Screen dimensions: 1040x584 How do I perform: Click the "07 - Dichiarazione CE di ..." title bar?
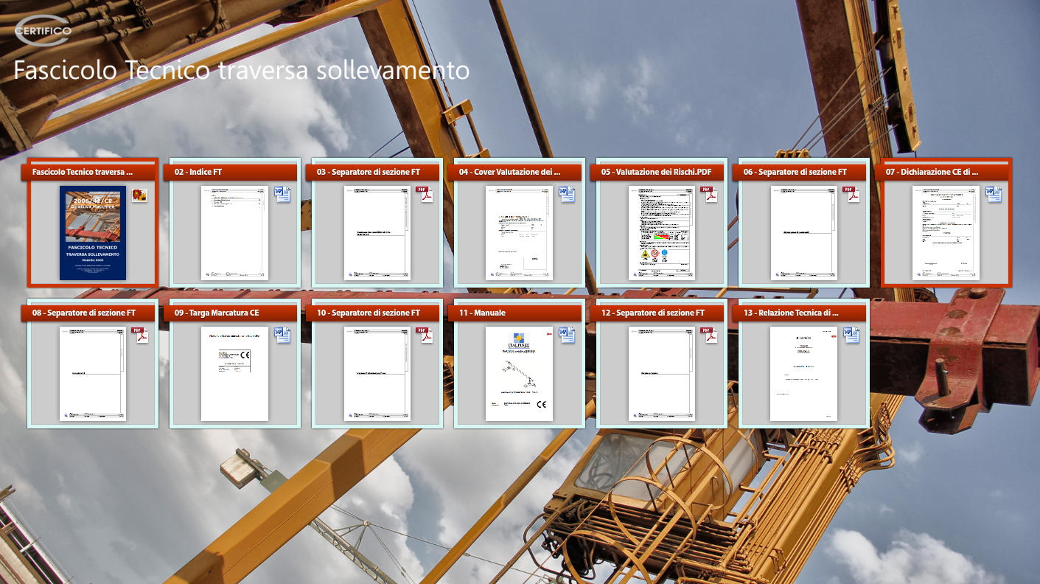point(946,172)
